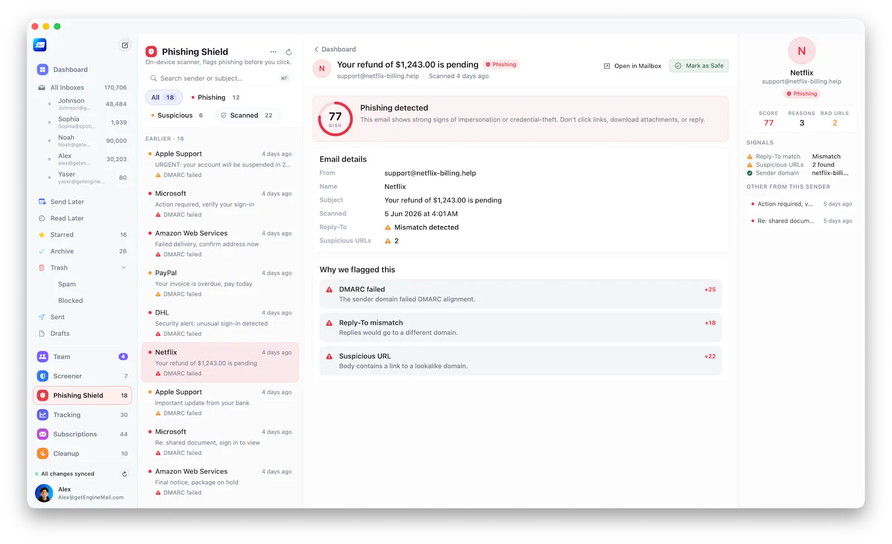Click the Reply-To mismatch reason row
This screenshot has height=544, width=892.
click(x=520, y=327)
